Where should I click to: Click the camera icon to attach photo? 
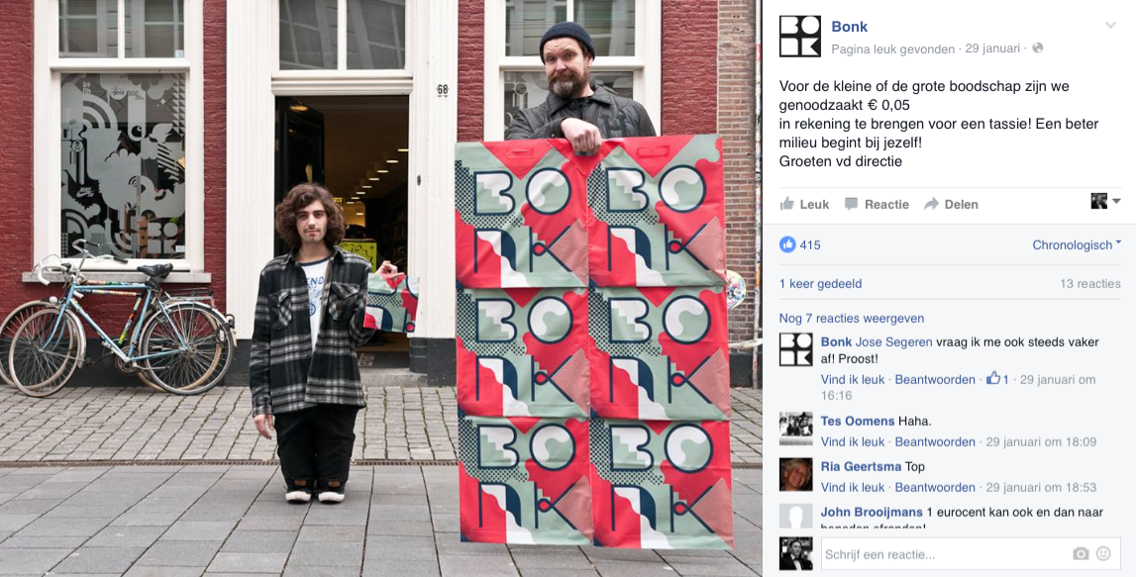(x=1081, y=554)
